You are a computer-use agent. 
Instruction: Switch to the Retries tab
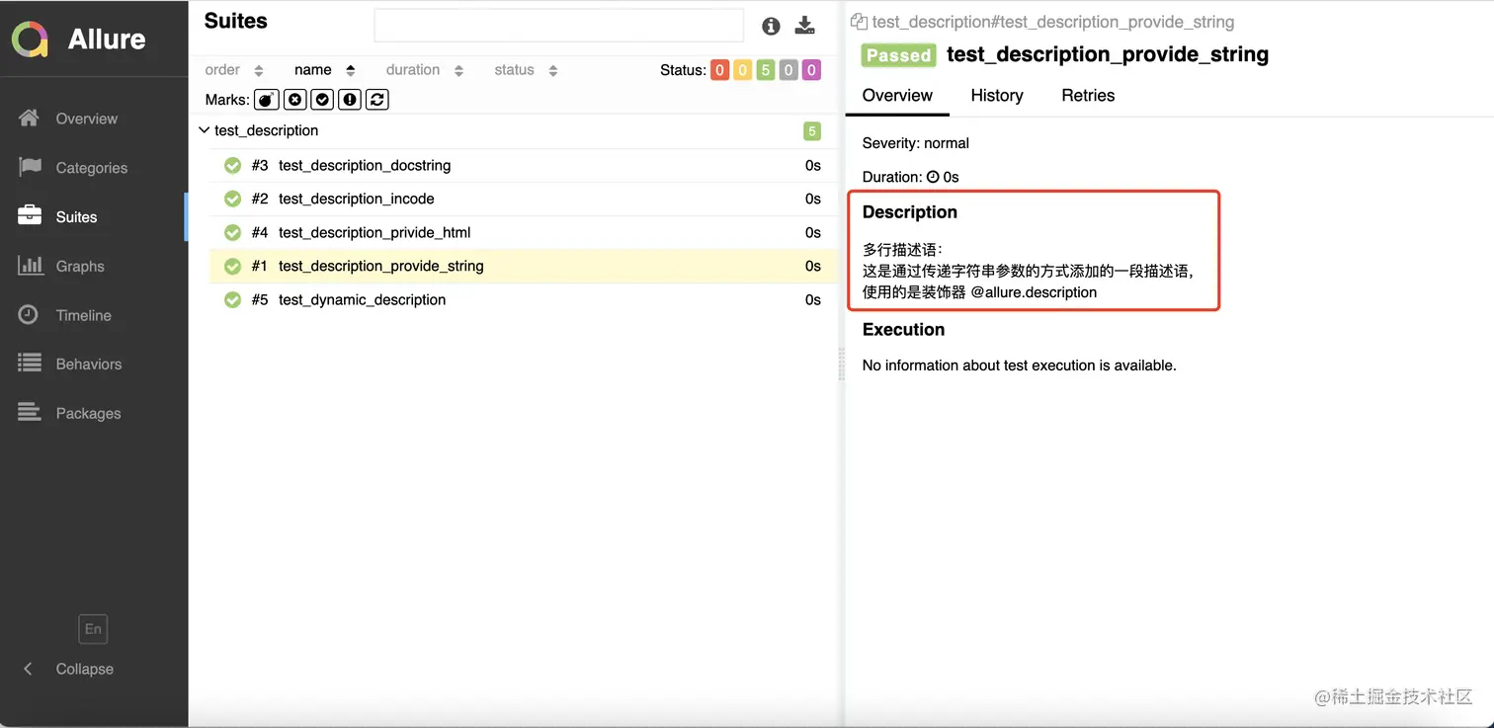1088,96
